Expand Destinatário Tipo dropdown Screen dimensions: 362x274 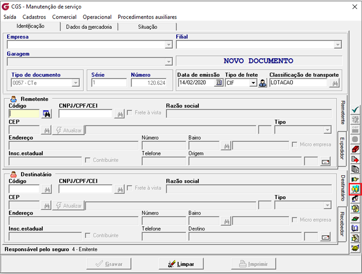(x=328, y=205)
